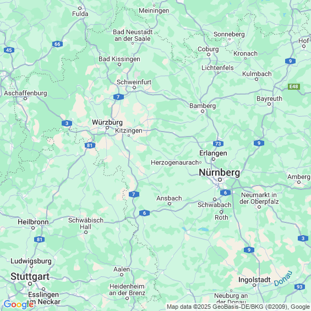Select the Würzburg city marker
The image size is (311, 311).
[107, 128]
